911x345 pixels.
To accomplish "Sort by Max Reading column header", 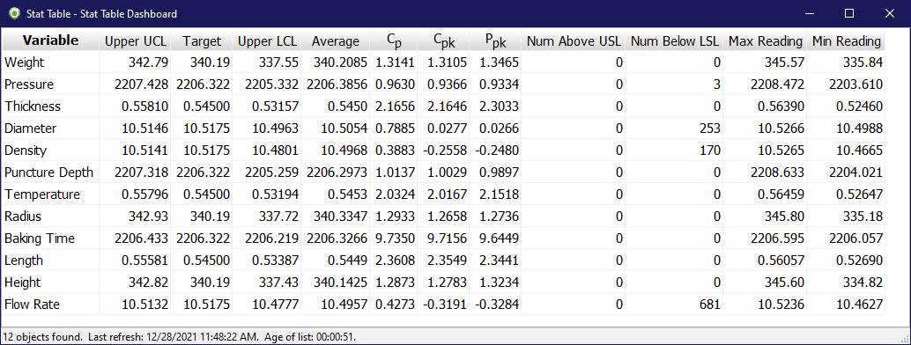I will click(765, 41).
